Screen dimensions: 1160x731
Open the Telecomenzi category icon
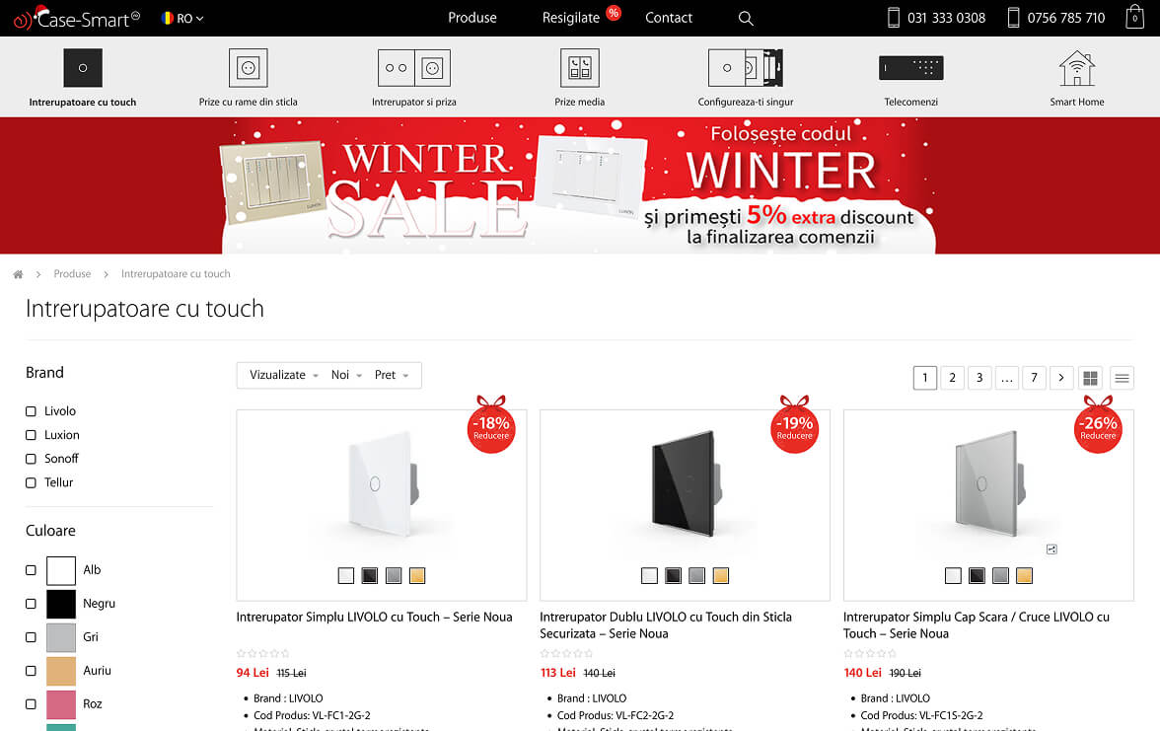click(910, 68)
